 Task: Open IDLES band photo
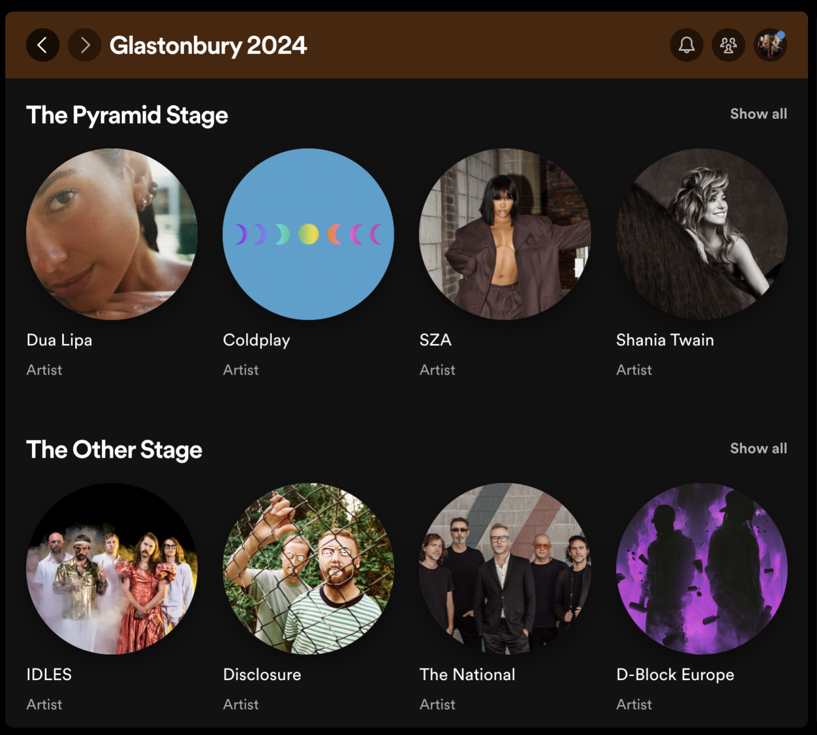pos(112,569)
